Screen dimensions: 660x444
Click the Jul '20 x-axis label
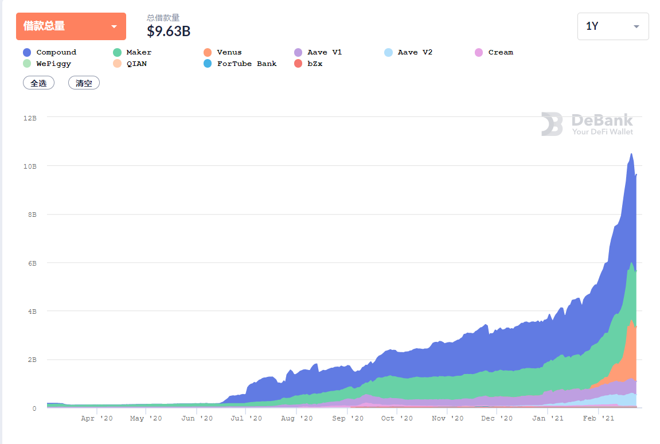point(246,418)
